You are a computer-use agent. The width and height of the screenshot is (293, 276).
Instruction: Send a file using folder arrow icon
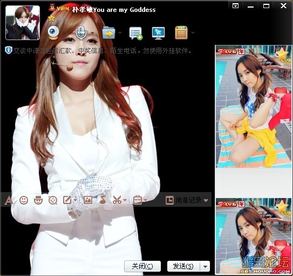[109, 33]
